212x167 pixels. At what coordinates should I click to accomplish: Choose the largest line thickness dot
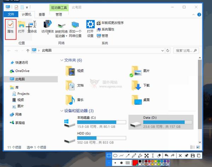[x=122, y=163]
